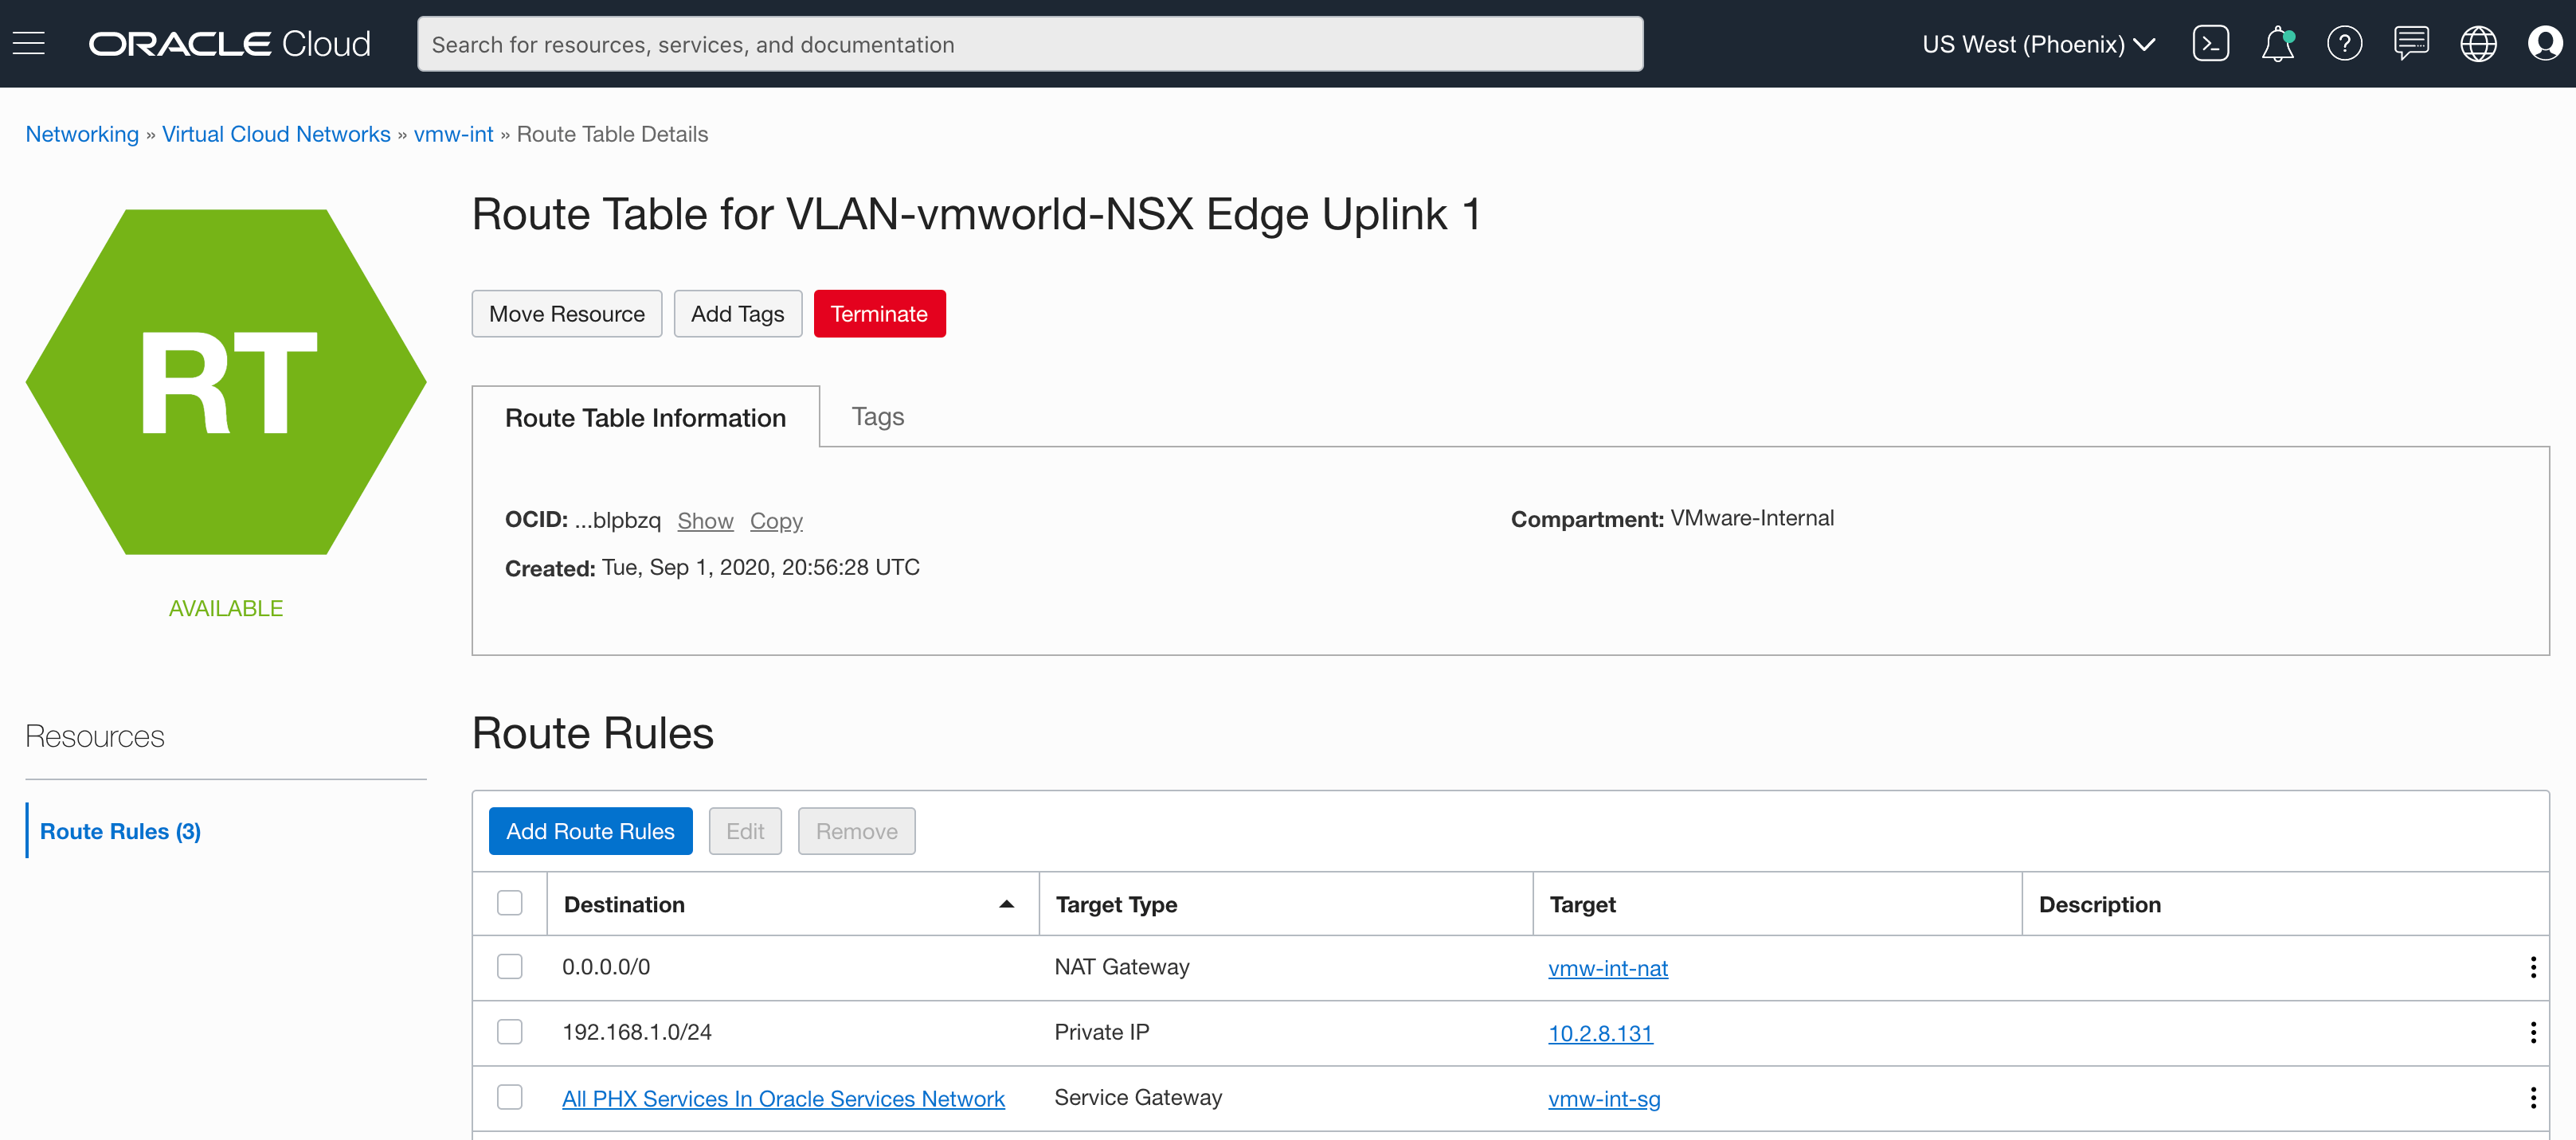The image size is (2576, 1140).
Task: Open actions menu for NAT Gateway rule
Action: pyautogui.click(x=2533, y=967)
